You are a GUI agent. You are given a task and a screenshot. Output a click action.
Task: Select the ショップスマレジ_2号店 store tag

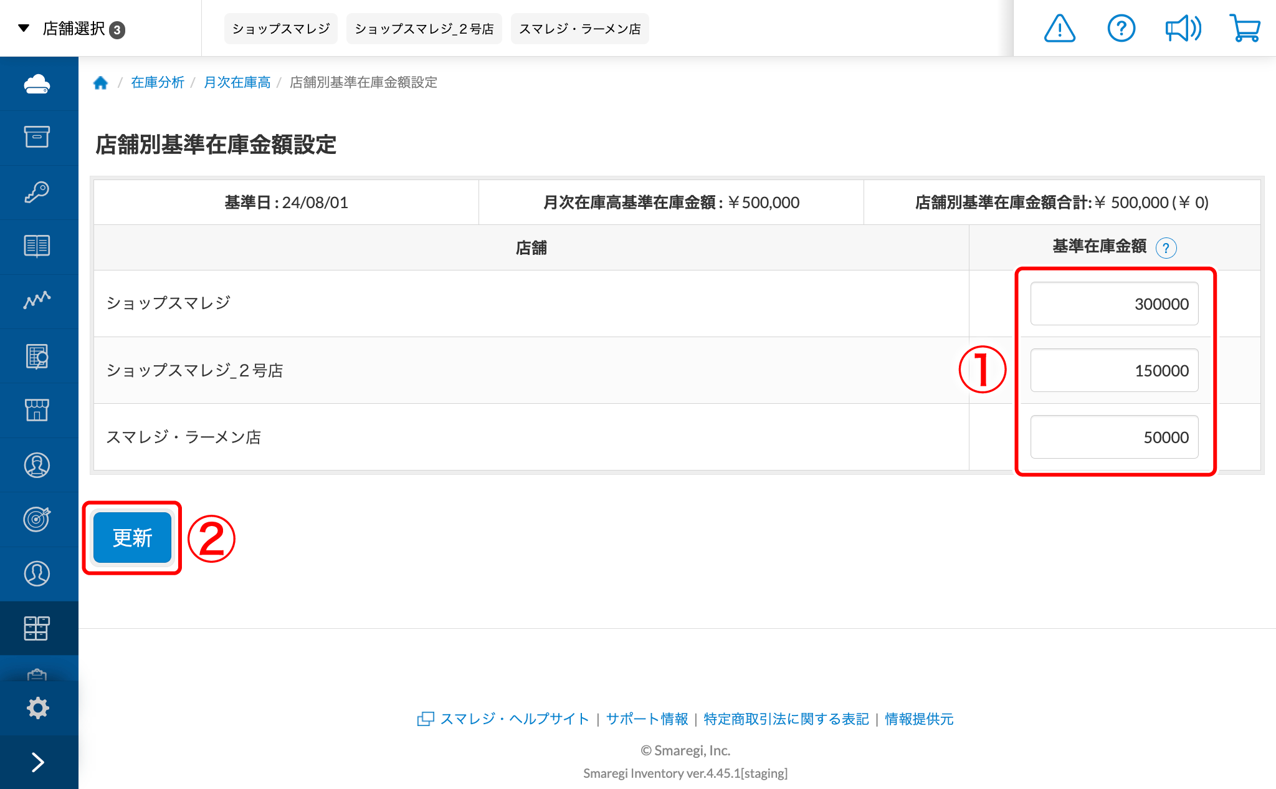pos(424,29)
